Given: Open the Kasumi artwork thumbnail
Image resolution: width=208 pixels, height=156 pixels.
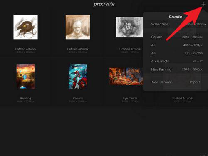Looking at the screenshot, I should point(78,77).
